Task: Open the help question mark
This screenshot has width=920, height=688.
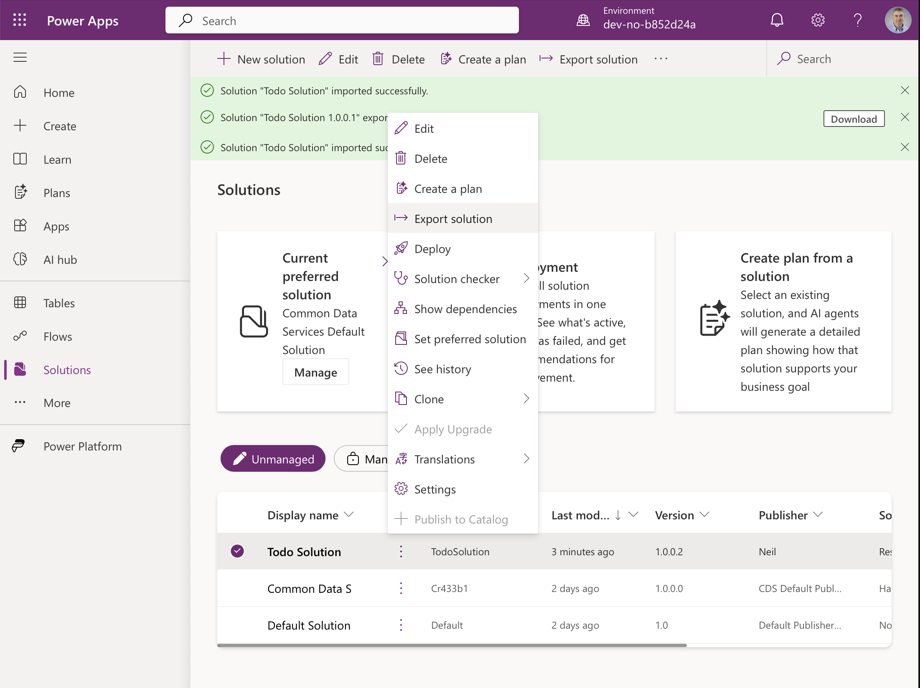Action: [858, 20]
